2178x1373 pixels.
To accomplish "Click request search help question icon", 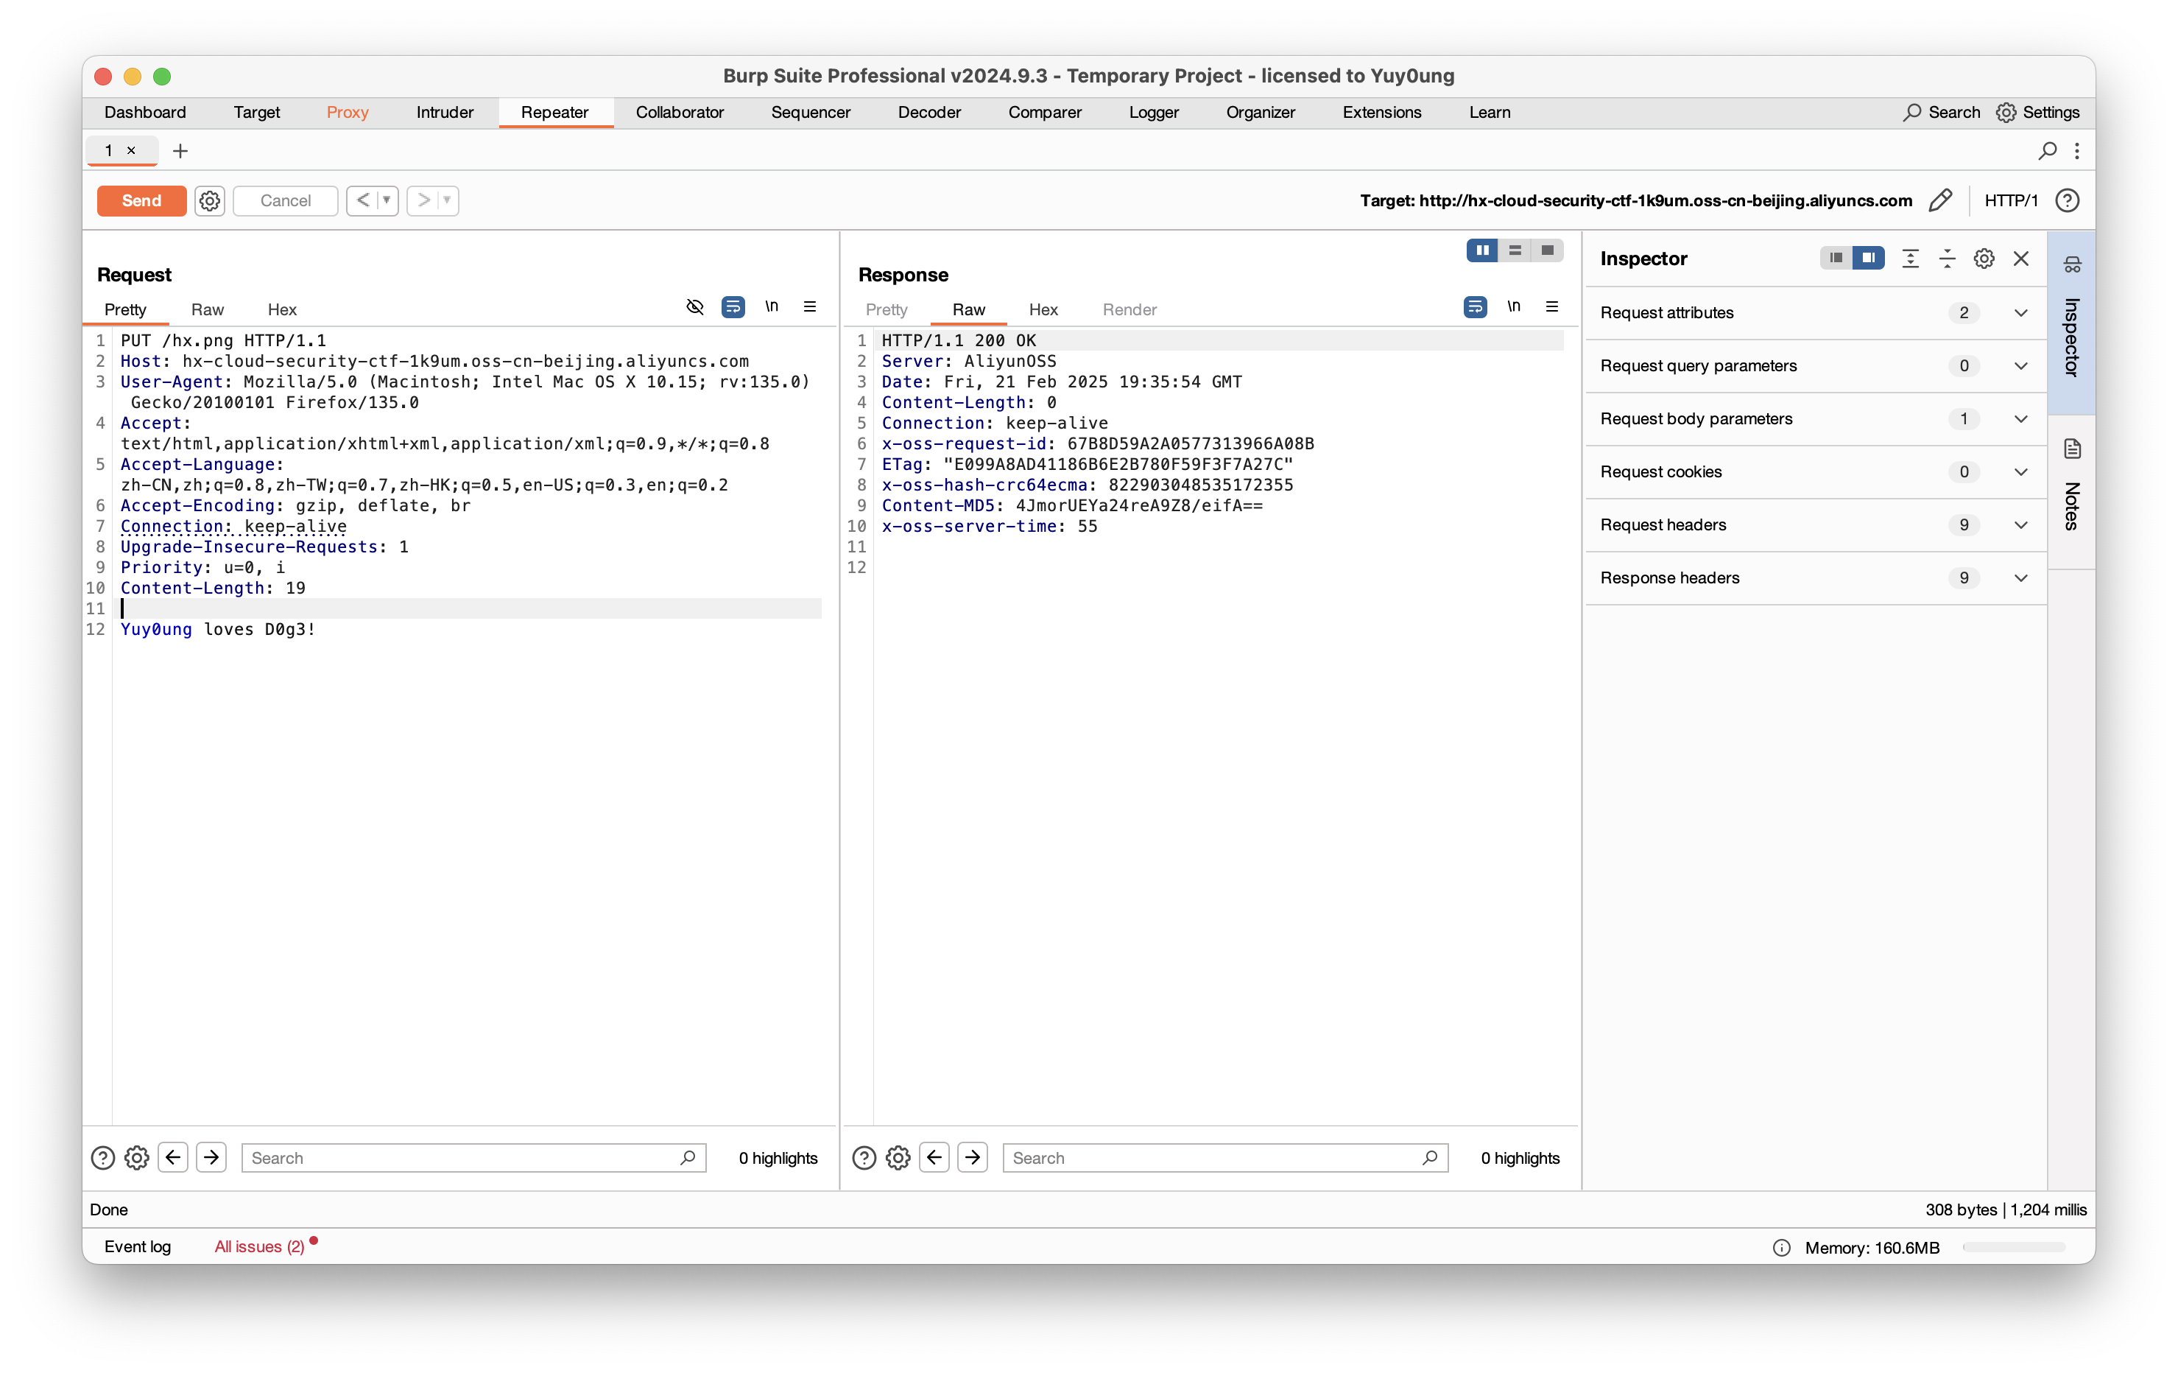I will point(103,1158).
